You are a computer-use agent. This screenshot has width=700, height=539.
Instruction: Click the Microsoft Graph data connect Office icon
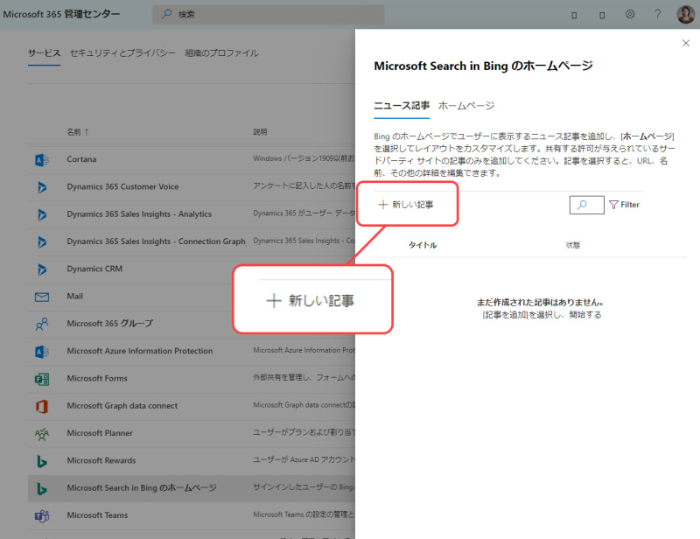(x=42, y=406)
